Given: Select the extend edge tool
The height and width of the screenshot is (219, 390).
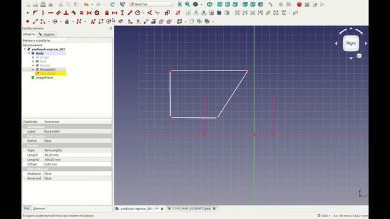Looking at the screenshot, I should pos(146,22).
